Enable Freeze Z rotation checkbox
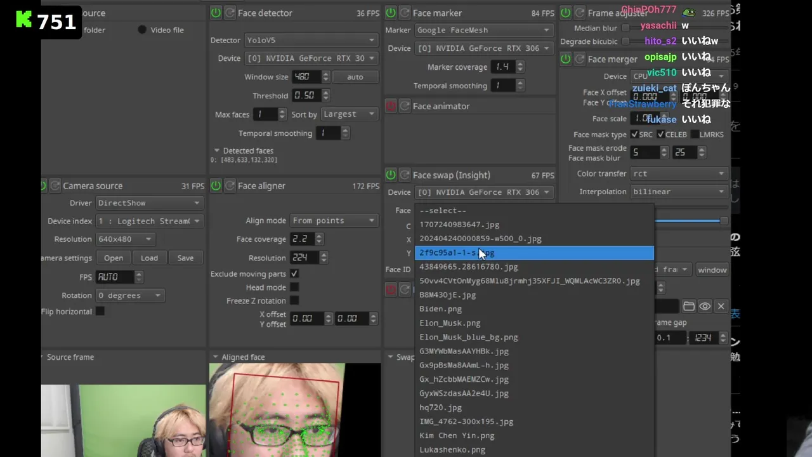The height and width of the screenshot is (457, 812). [294, 300]
